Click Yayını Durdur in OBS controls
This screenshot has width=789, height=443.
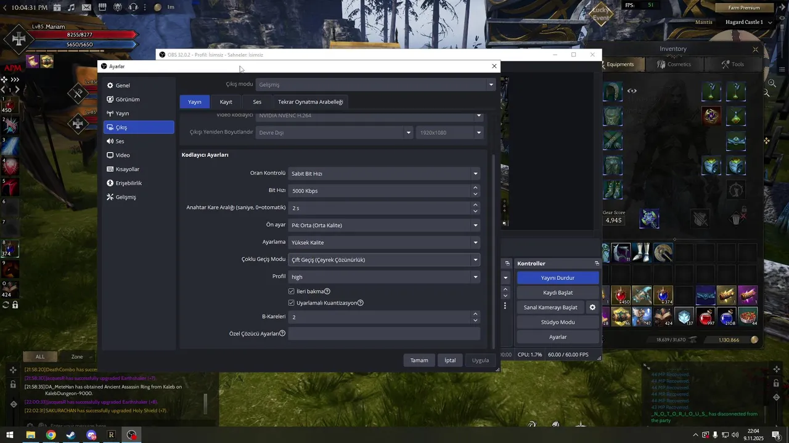557,278
